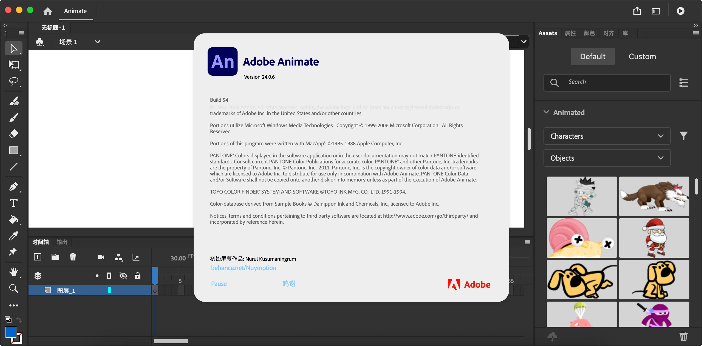Click Pause in the about dialog
This screenshot has height=346, width=702.
pyautogui.click(x=219, y=284)
